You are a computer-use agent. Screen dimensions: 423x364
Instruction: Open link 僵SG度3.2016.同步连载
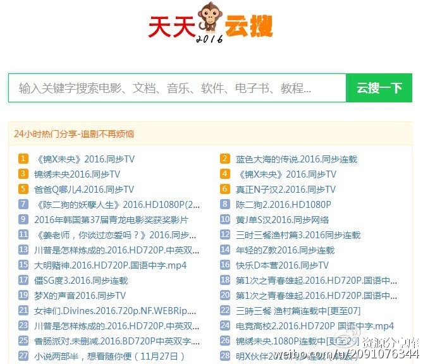point(81,281)
